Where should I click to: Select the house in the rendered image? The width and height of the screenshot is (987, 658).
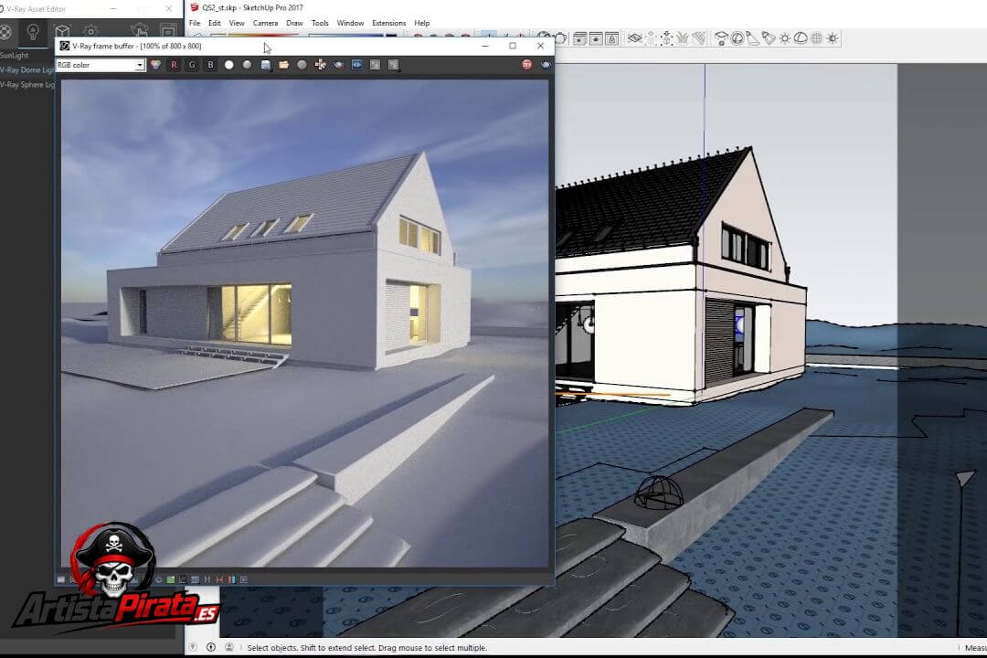pyautogui.click(x=289, y=262)
